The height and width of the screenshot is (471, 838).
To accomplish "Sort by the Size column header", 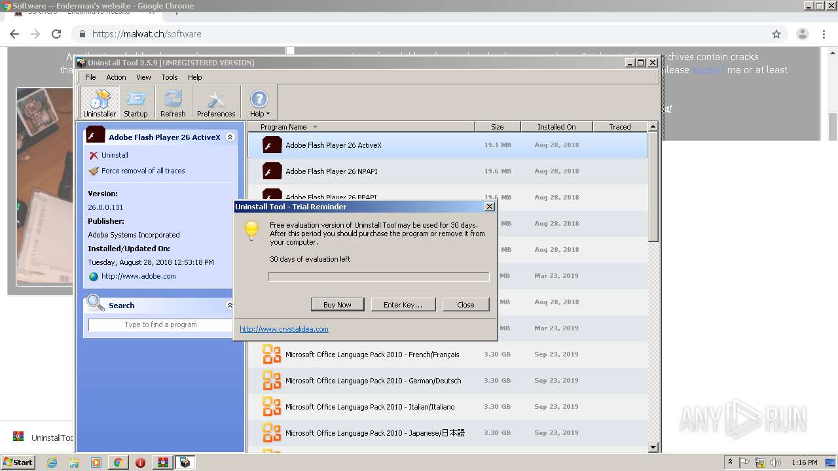I will tap(498, 127).
